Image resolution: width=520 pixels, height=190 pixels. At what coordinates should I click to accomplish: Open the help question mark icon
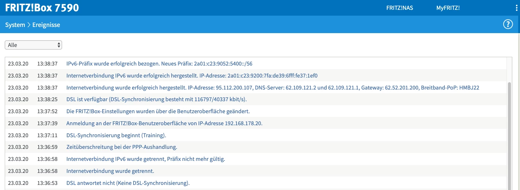508,24
